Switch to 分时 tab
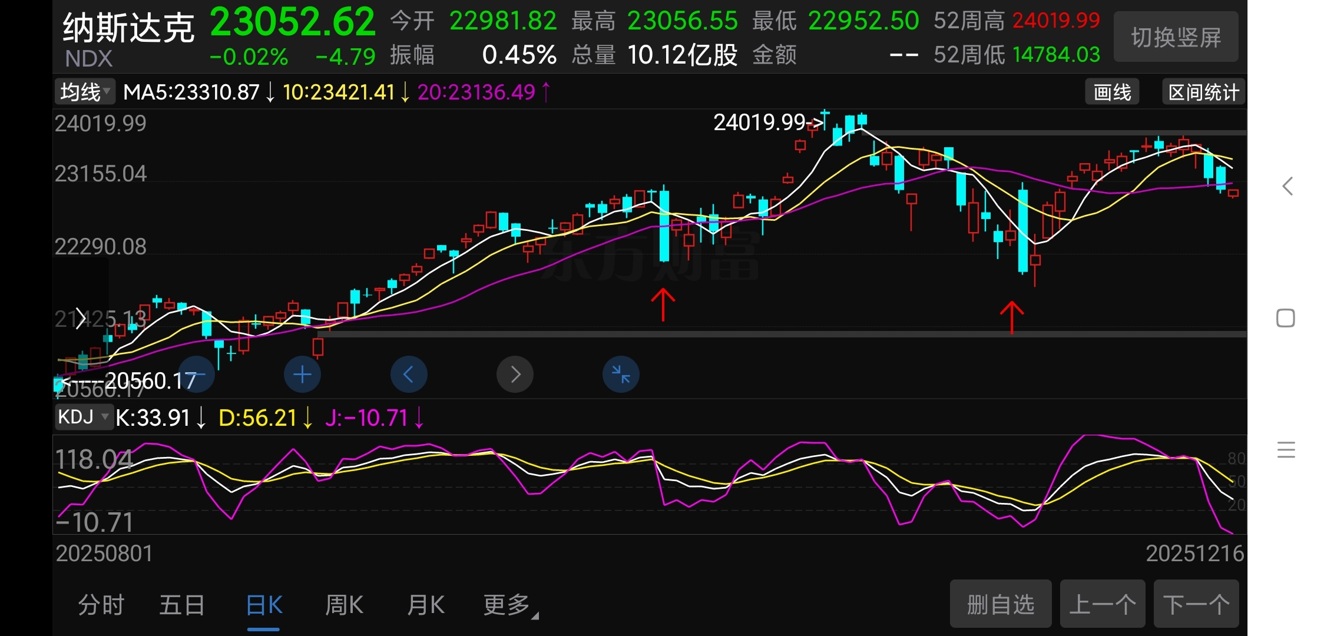The image size is (1324, 636). [x=101, y=605]
